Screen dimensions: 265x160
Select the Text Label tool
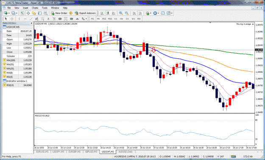click(x=54, y=19)
